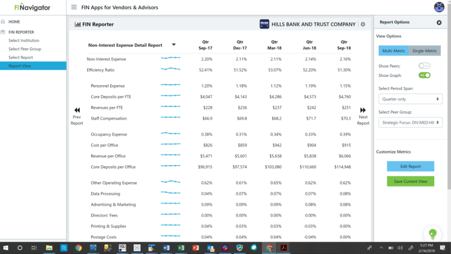Open Task View in taskbar
Viewport: 451px width, 254px height.
click(34, 248)
